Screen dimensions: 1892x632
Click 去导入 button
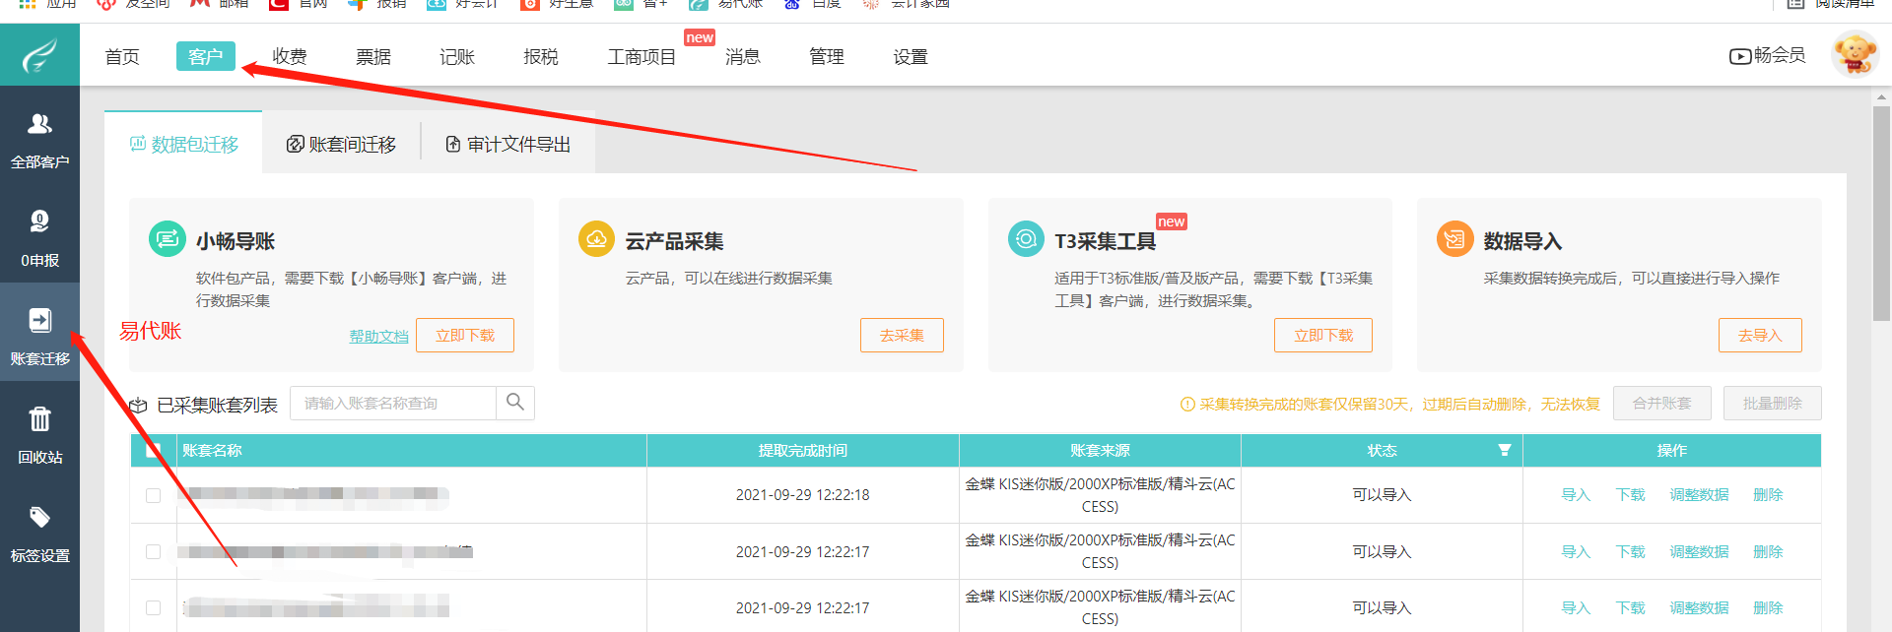point(1760,335)
